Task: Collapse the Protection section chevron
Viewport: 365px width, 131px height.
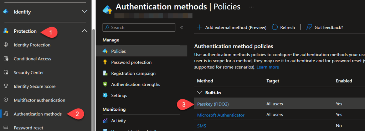Action: tap(84, 31)
